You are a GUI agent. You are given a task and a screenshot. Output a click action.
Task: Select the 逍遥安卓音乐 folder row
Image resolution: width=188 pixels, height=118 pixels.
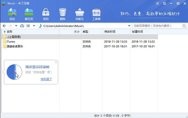click(x=80, y=46)
